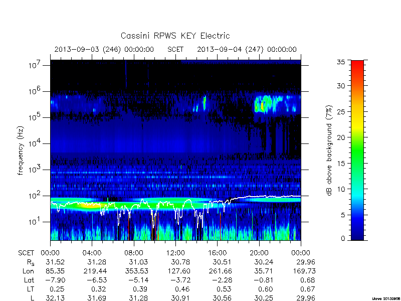Screen dimensions: 401x301
Task: Click the frequency (Hz) axis title
Action: click(x=21, y=150)
